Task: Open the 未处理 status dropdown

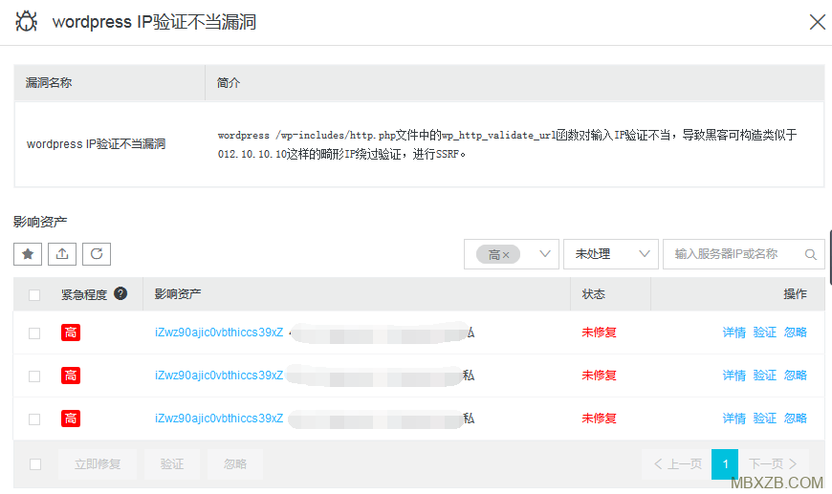Action: click(x=611, y=254)
